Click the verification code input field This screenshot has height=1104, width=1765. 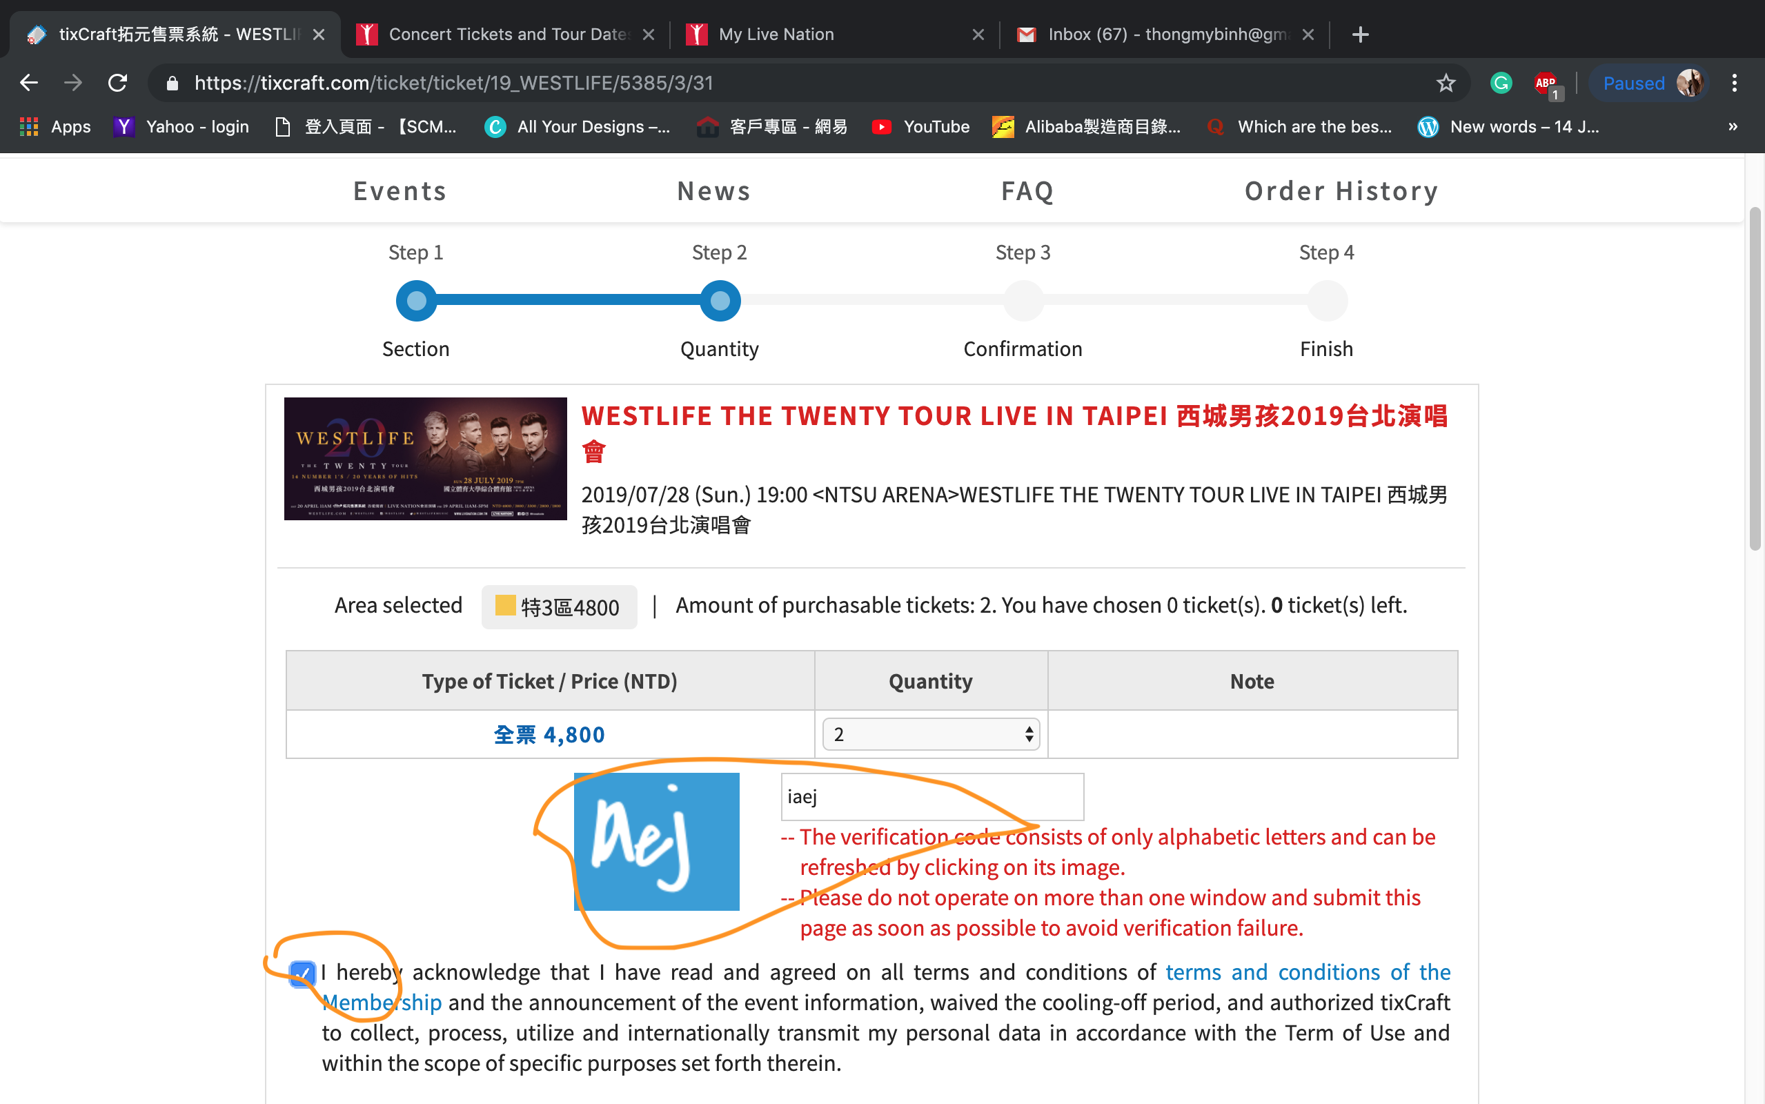tap(931, 796)
